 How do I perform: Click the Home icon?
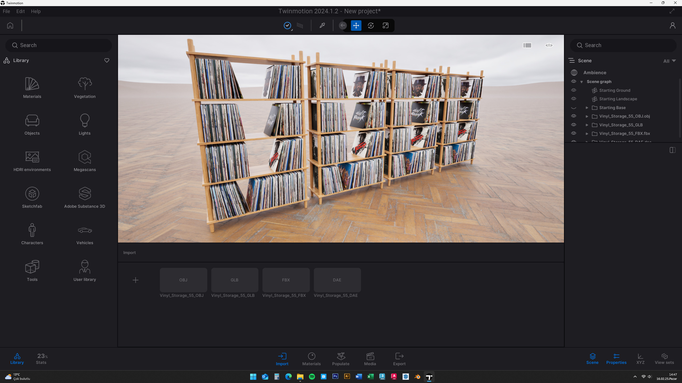[10, 26]
